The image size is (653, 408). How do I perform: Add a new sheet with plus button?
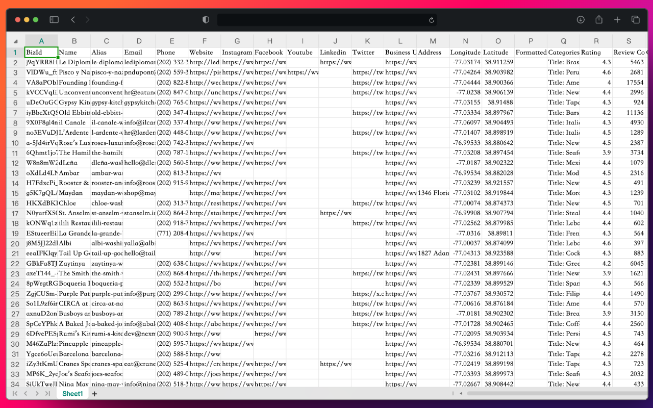point(94,394)
